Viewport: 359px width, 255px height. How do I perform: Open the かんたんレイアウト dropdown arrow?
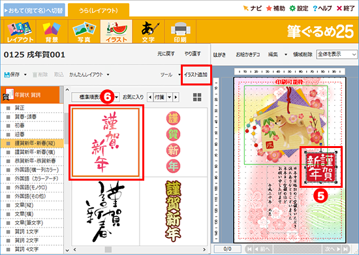point(108,74)
